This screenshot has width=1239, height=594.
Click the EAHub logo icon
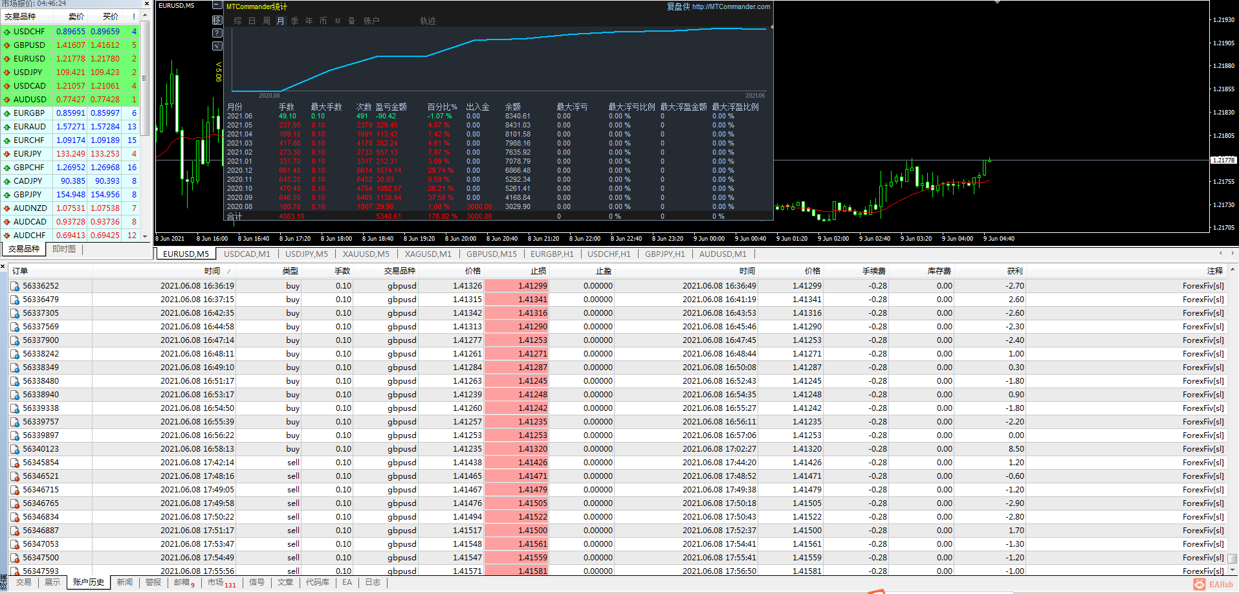coord(1199,584)
